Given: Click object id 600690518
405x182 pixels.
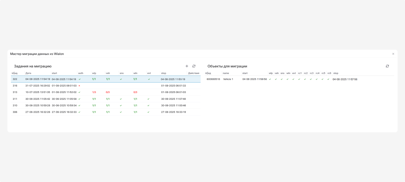Looking at the screenshot, I should tap(213, 79).
